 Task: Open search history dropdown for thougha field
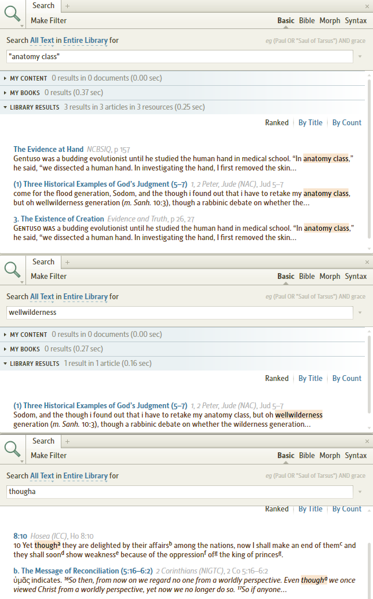360,492
